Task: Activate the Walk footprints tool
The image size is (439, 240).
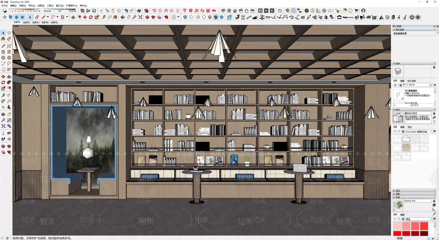Action: click(3, 139)
